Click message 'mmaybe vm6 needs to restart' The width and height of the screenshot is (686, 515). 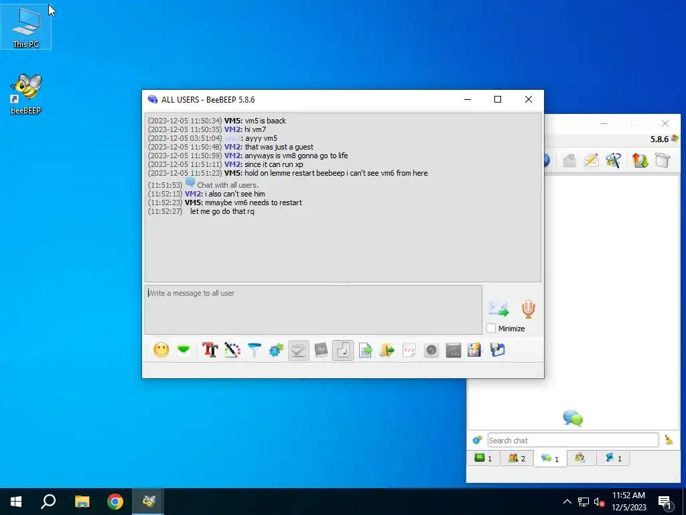[253, 203]
